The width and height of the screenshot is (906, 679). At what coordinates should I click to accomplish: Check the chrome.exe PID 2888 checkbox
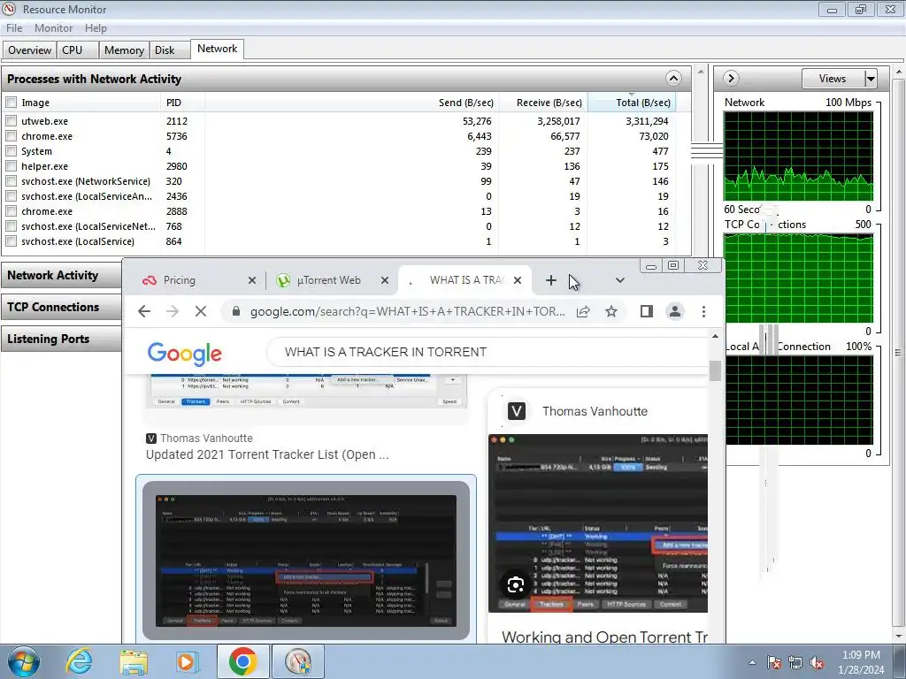click(11, 210)
